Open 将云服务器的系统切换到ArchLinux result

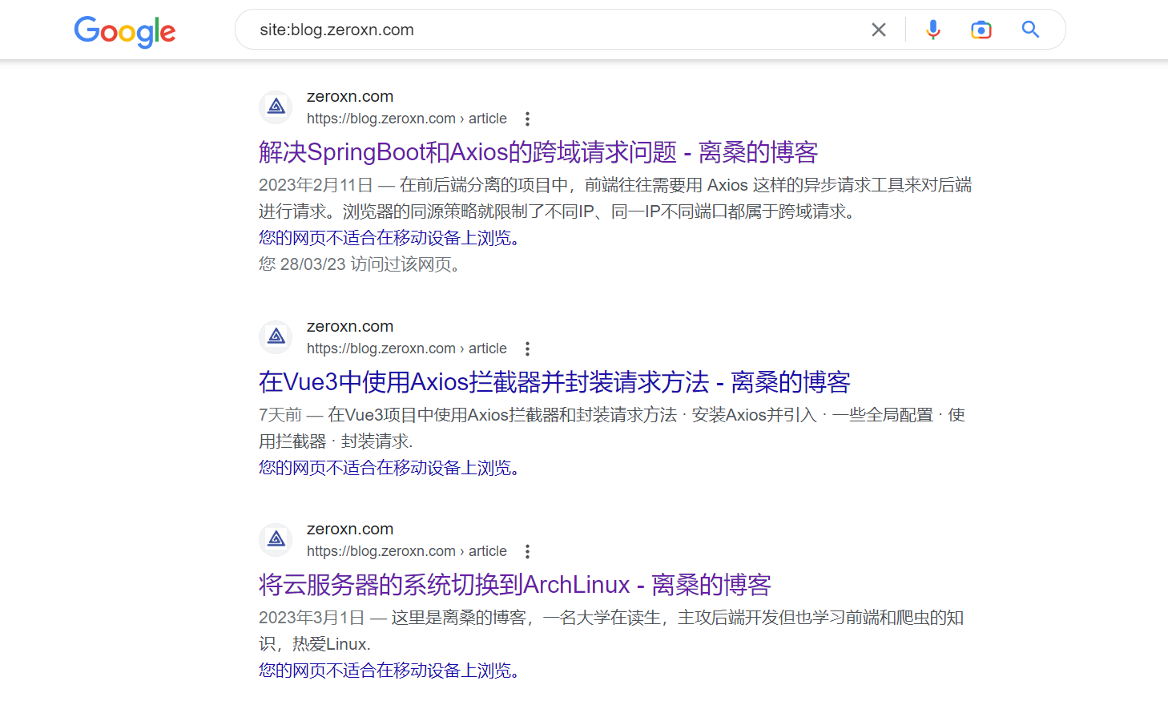514,585
